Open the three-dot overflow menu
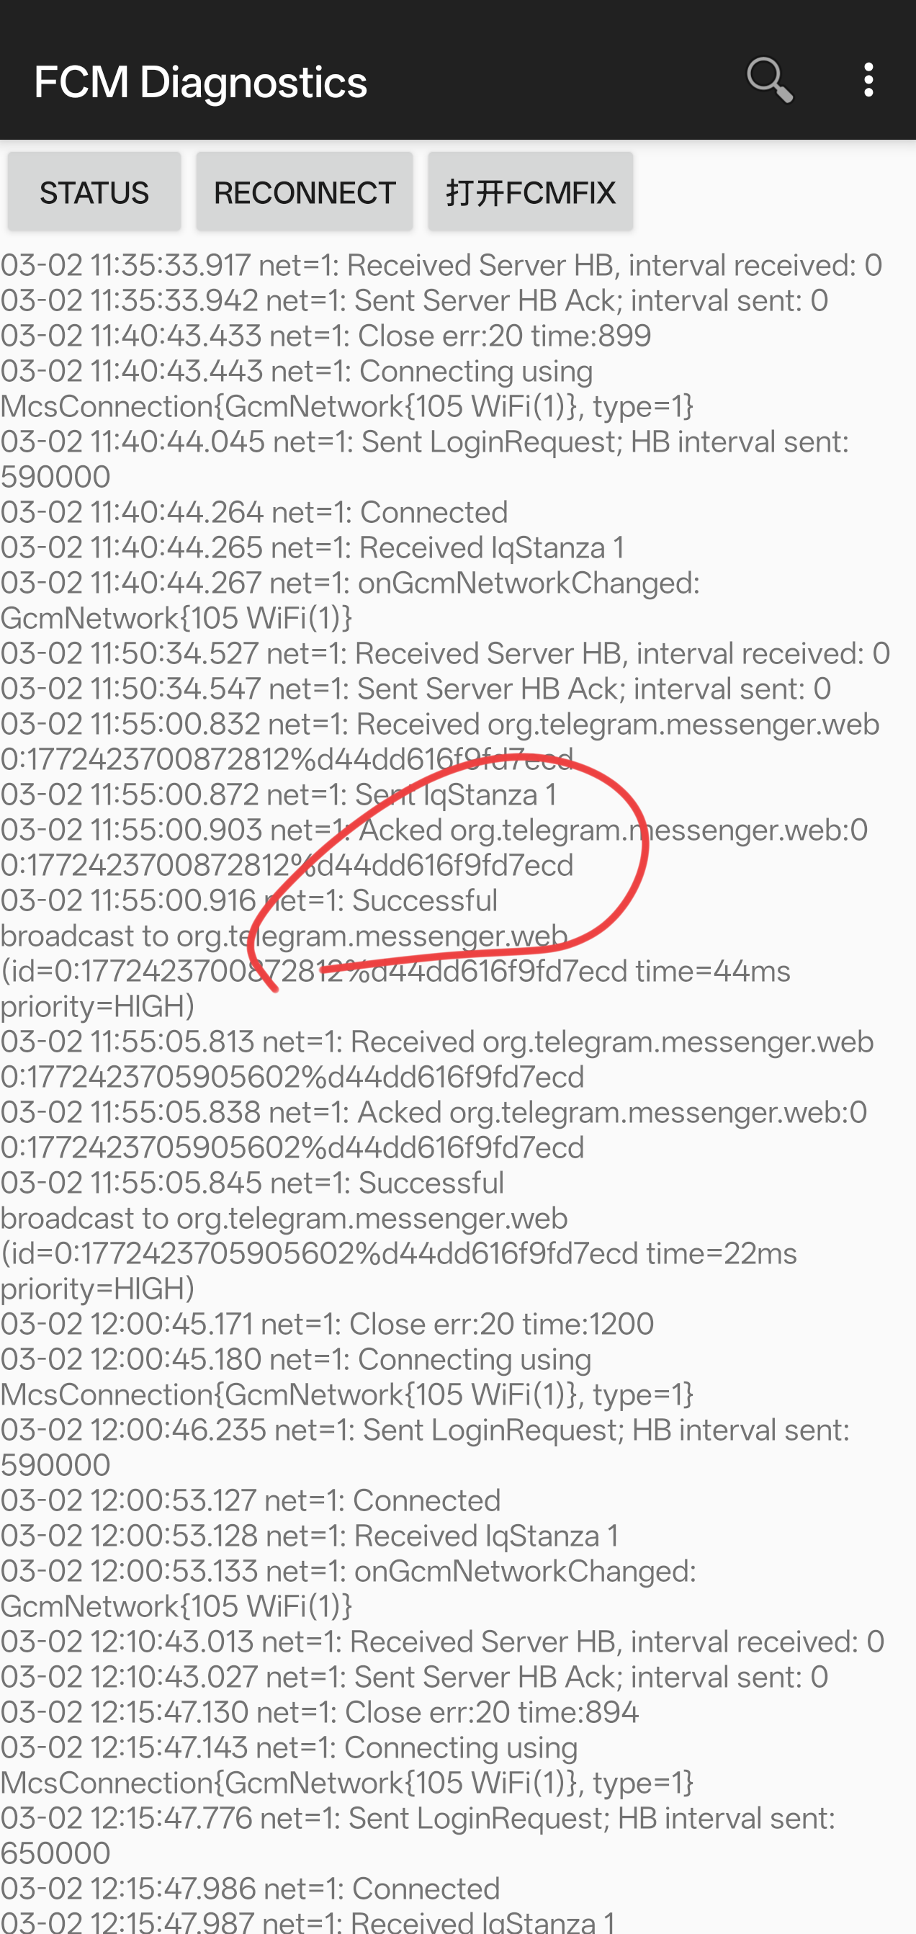 [868, 79]
